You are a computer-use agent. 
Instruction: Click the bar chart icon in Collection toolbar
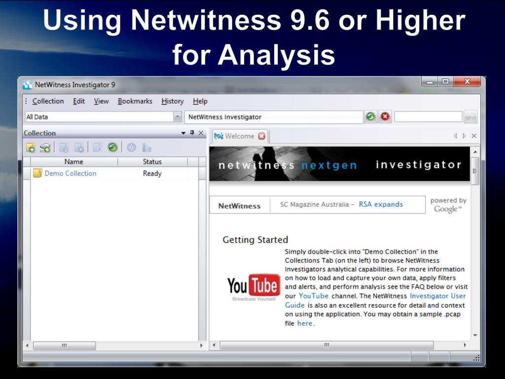point(147,148)
